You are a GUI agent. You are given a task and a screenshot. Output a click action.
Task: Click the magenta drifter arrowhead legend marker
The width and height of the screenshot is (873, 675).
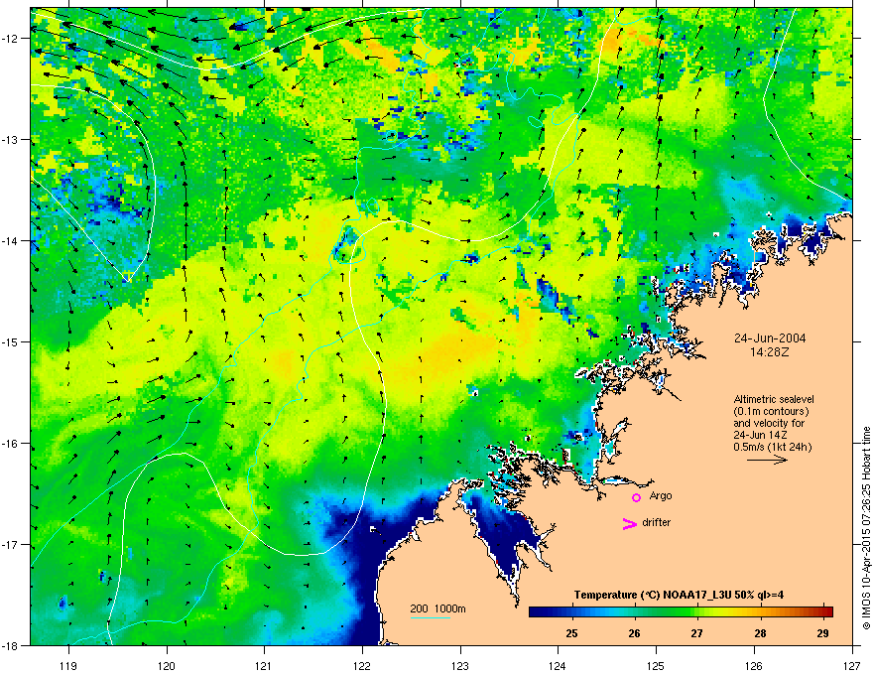coord(629,523)
